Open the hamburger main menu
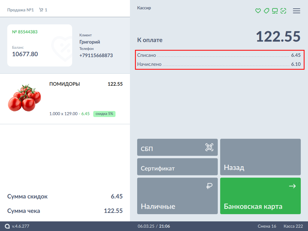This screenshot has height=231, width=308. (x=297, y=11)
